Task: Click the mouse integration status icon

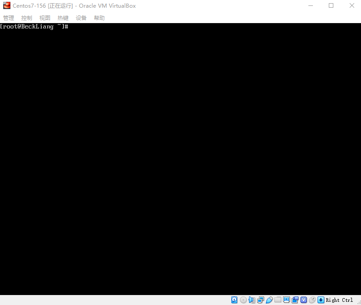Action: click(x=312, y=300)
